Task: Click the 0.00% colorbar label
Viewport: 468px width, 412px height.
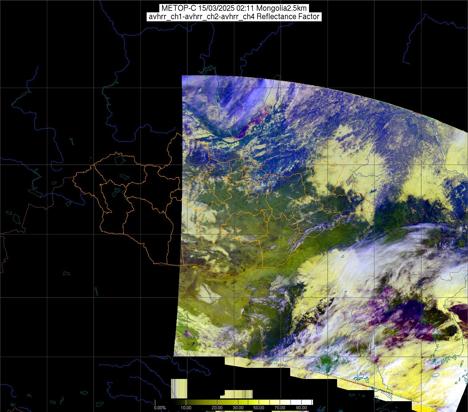Action: tap(160, 408)
